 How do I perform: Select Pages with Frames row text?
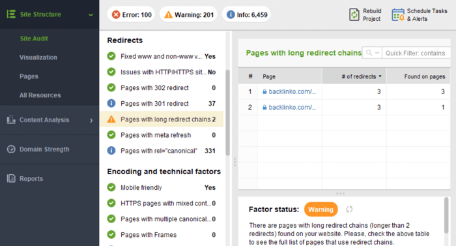149,235
